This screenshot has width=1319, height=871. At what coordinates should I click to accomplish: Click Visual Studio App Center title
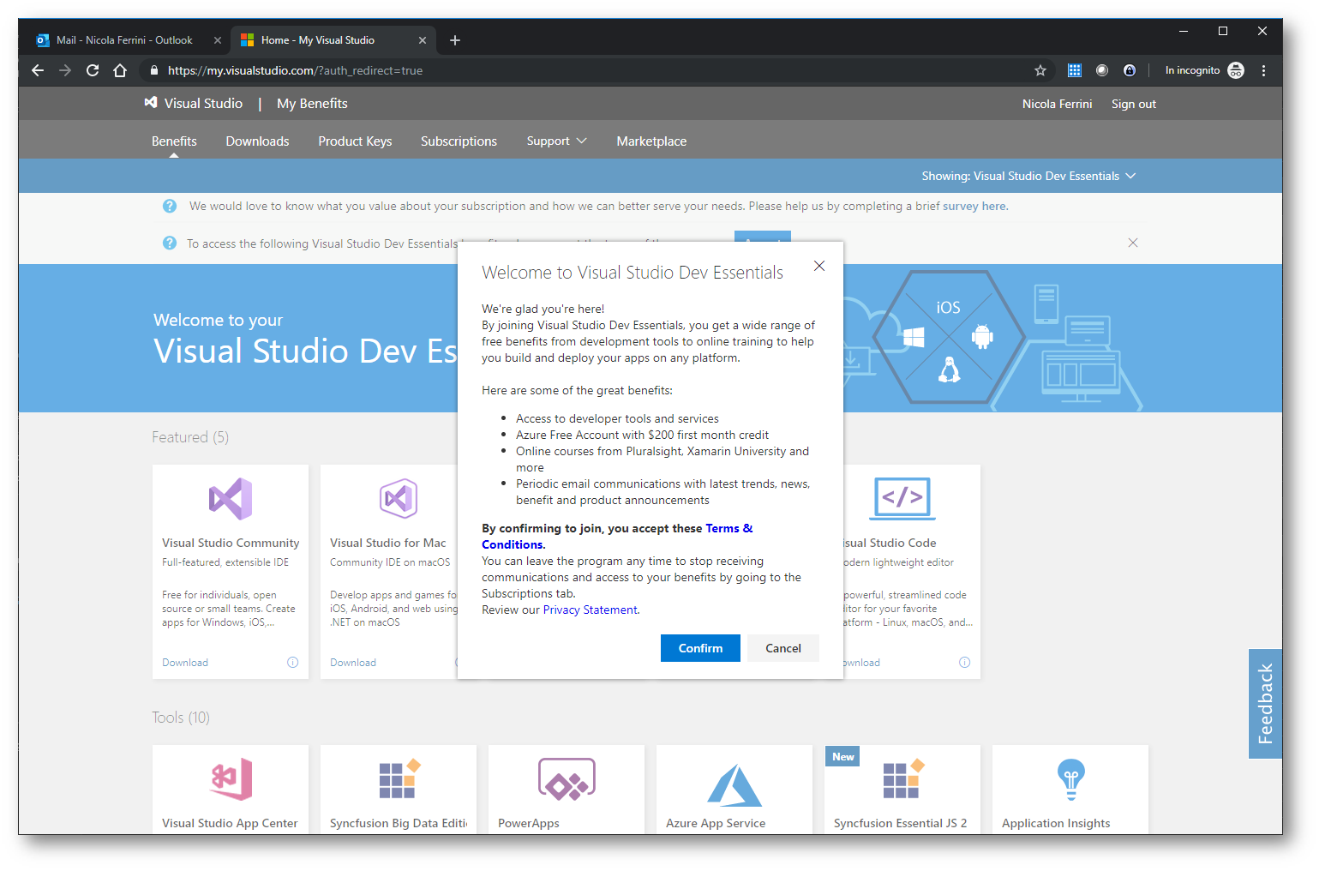point(230,823)
